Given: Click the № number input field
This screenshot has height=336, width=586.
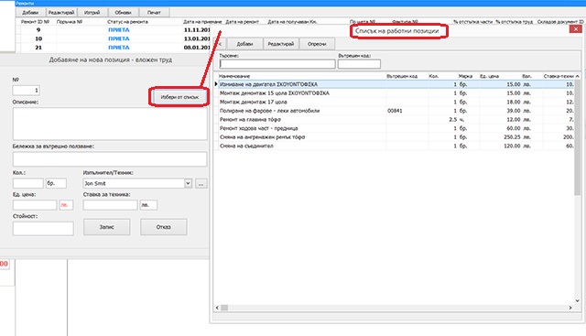Looking at the screenshot, I should pos(26,90).
